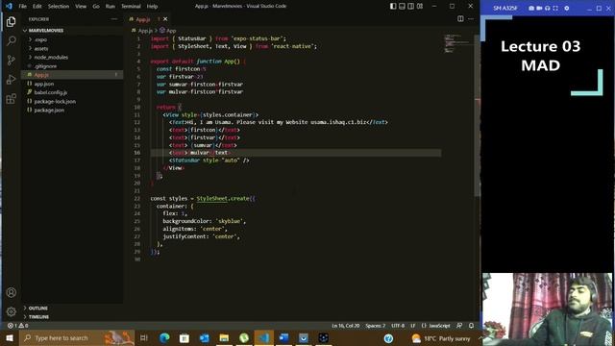615x346 pixels.
Task: Open the weather widget showing 18°C Partly sunny
Action: (441, 337)
